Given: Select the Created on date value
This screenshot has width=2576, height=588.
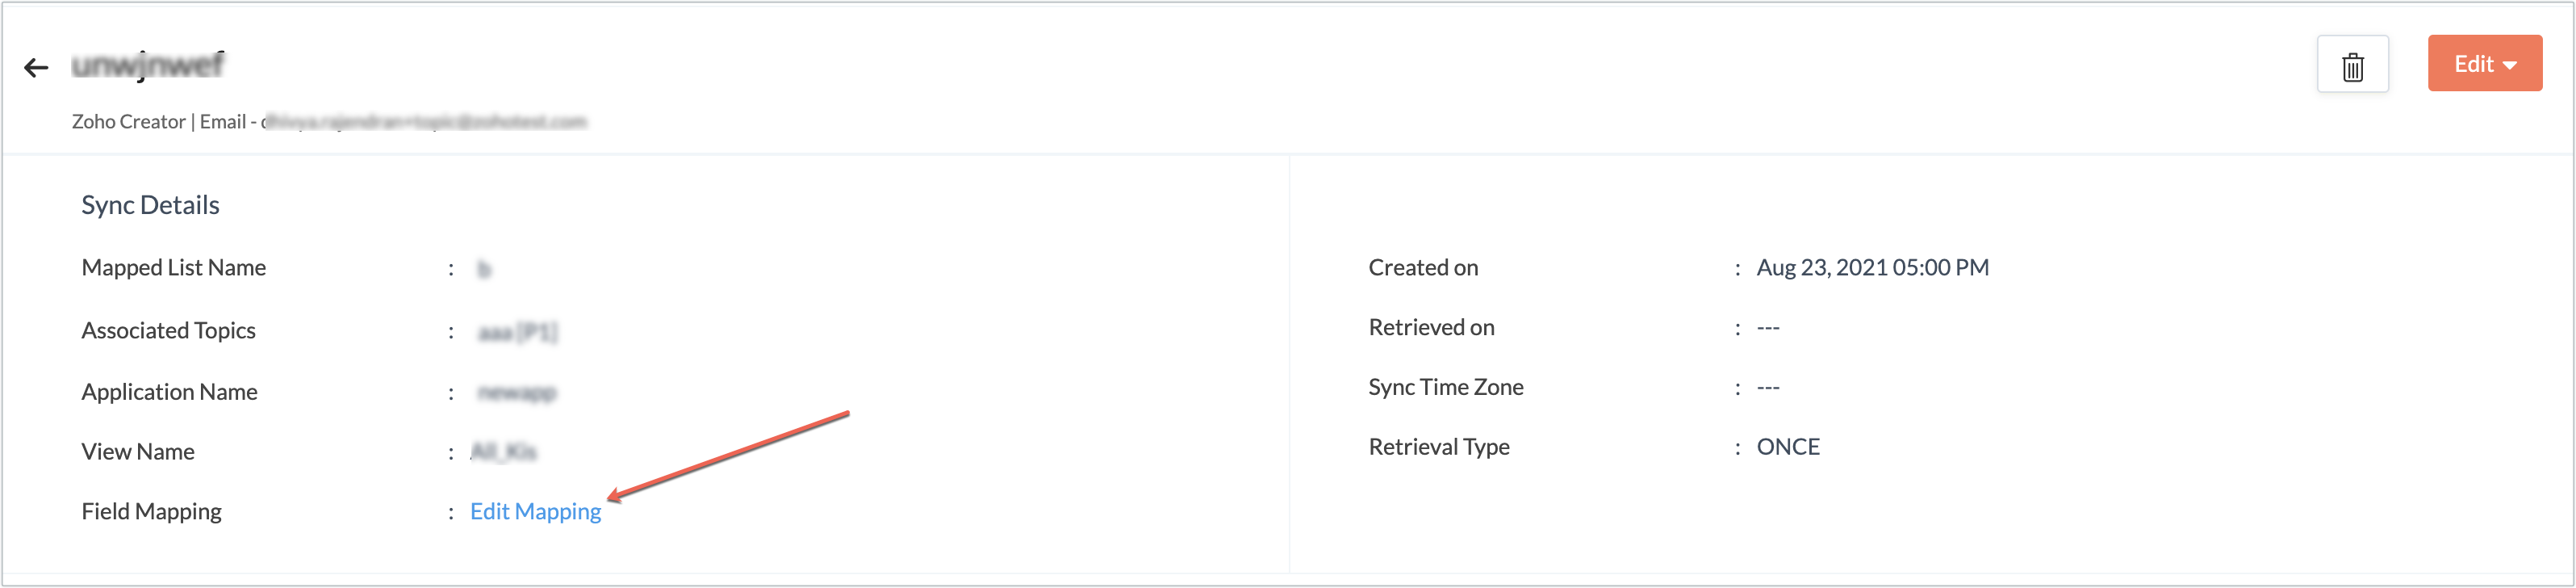Looking at the screenshot, I should [x=1873, y=268].
